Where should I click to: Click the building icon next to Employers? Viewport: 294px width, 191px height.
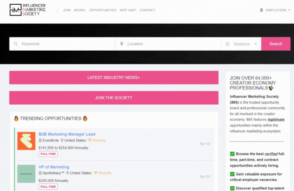pyautogui.click(x=261, y=10)
